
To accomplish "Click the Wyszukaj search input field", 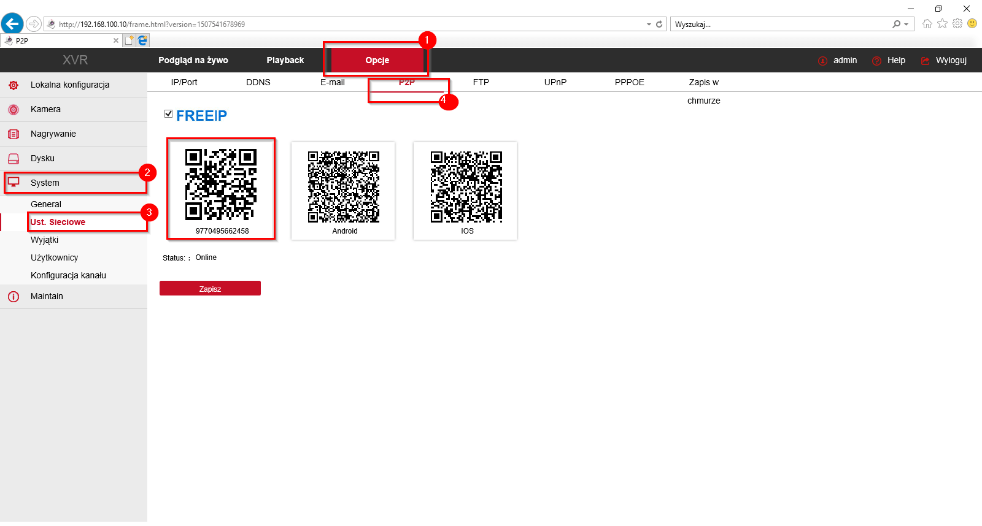I will point(781,25).
